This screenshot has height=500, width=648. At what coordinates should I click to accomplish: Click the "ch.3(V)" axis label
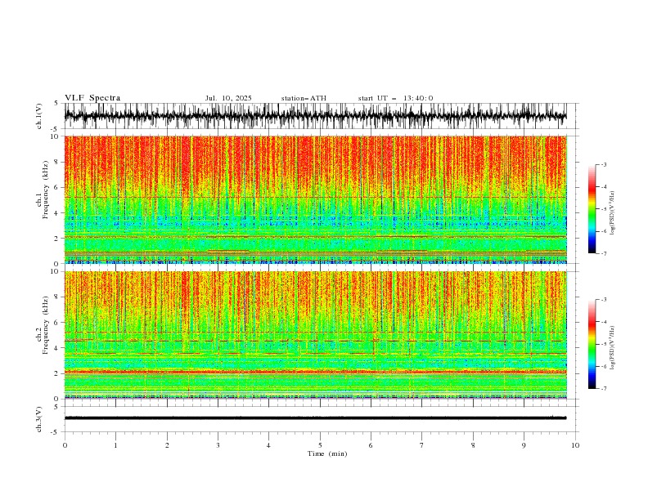pos(39,419)
